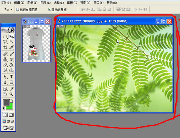Image resolution: width=180 pixels, height=138 pixels.
Task: Activate the Zoom magnifier tool
Action: tap(12, 94)
